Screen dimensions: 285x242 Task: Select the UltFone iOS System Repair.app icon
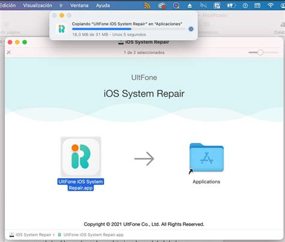[81, 157]
